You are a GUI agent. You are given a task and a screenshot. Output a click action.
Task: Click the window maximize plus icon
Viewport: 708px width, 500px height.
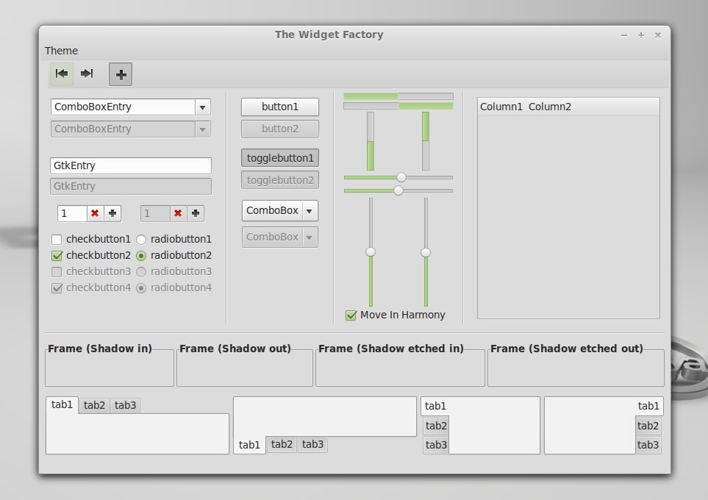pos(640,35)
